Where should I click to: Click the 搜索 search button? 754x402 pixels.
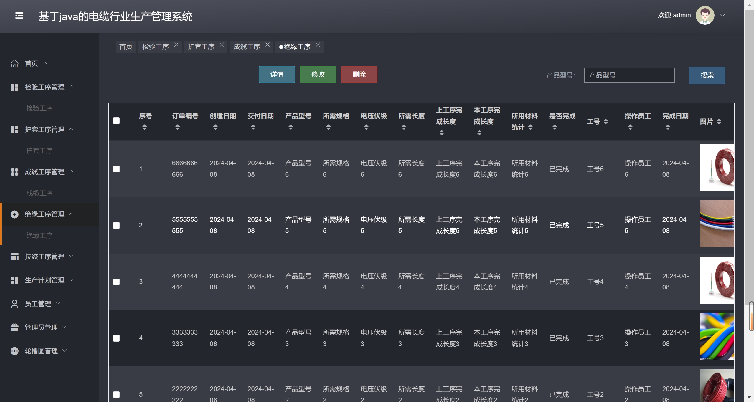coord(707,75)
